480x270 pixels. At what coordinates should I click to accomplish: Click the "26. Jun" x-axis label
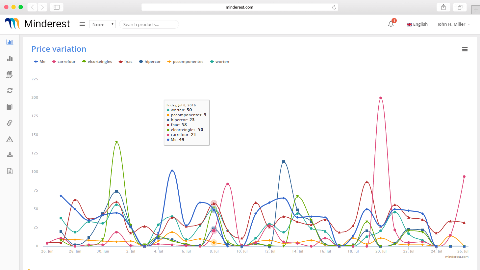(47, 251)
